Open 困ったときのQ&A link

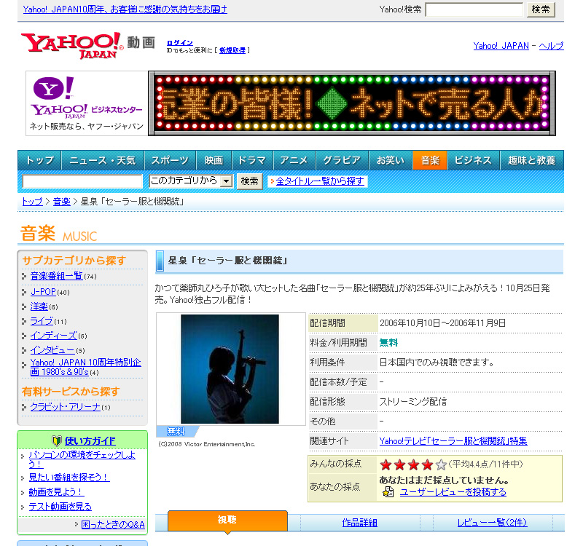pos(113,524)
